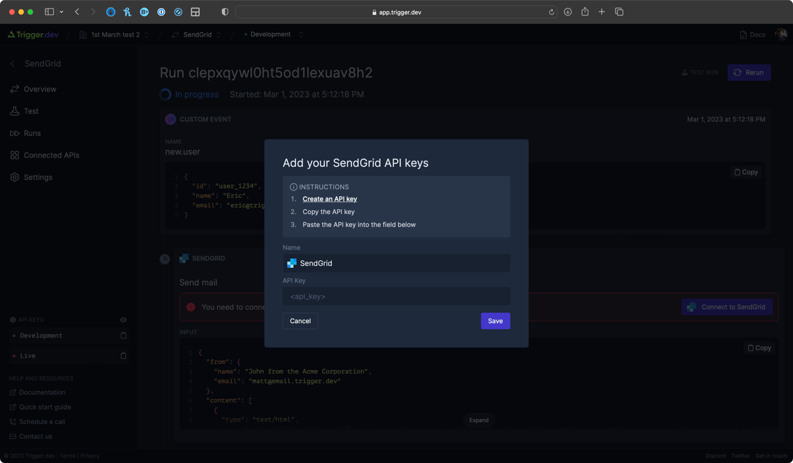
Task: Go forward in Safari history
Action: pos(93,12)
